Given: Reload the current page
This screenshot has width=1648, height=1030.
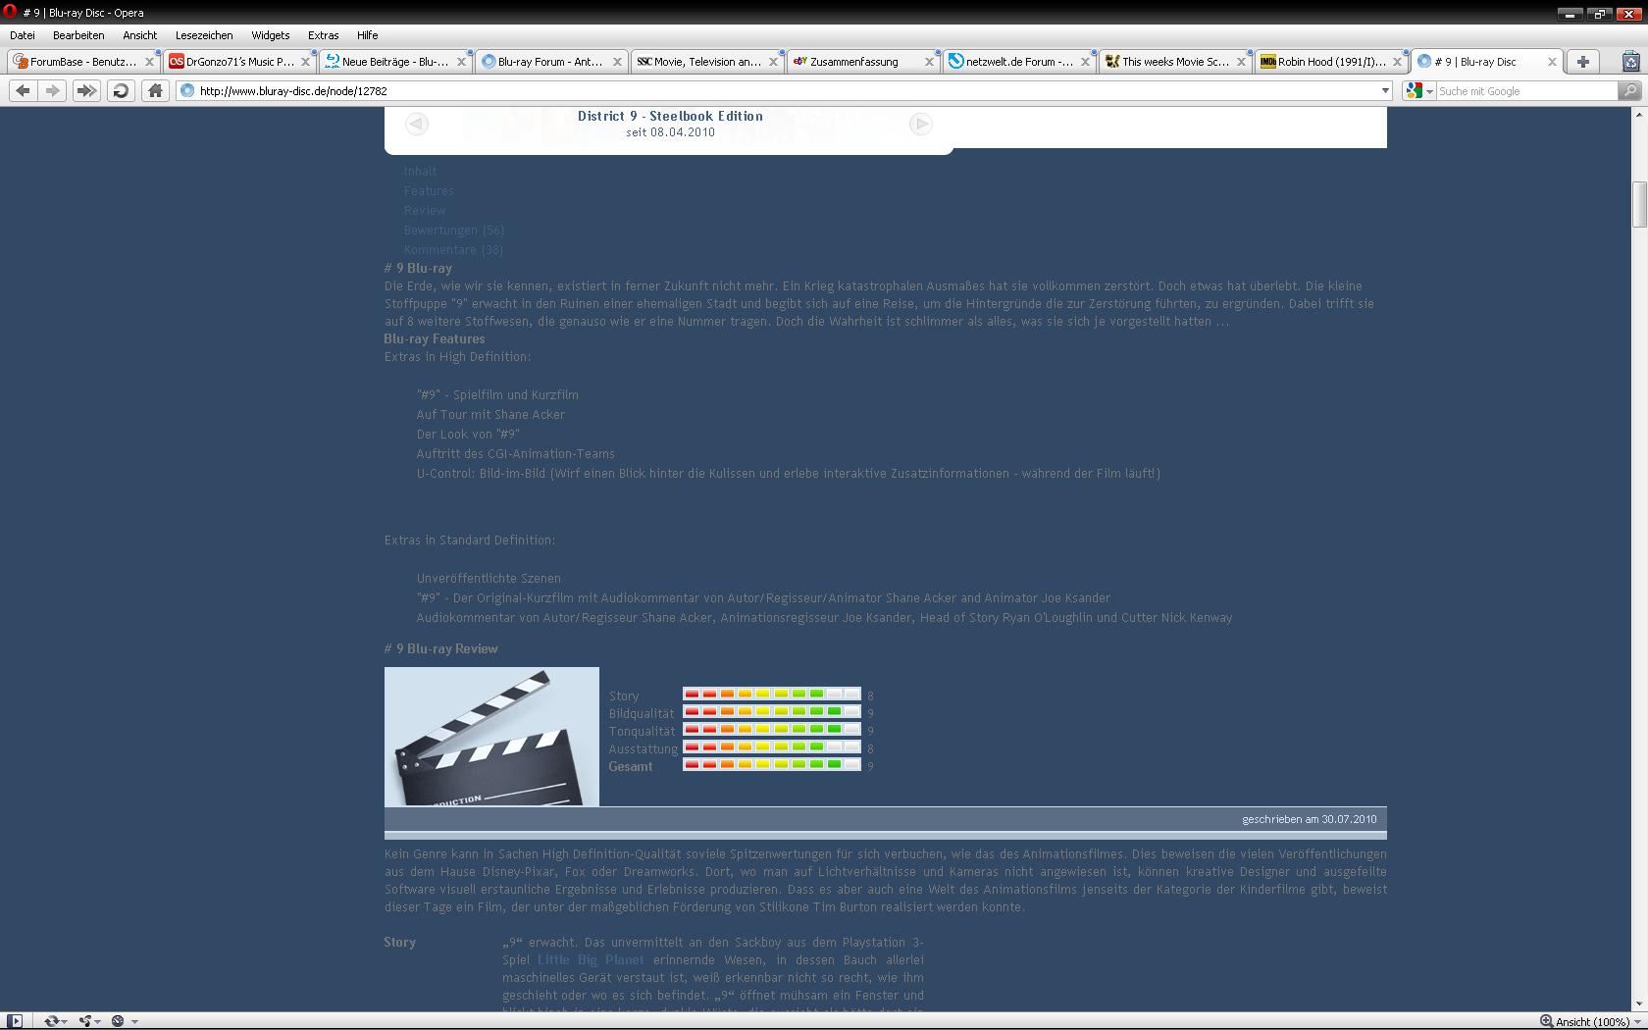Looking at the screenshot, I should (121, 90).
